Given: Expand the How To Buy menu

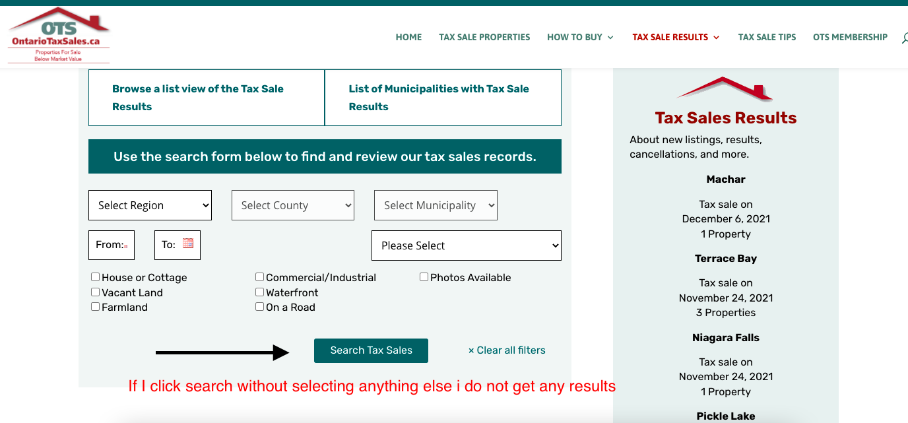Looking at the screenshot, I should (580, 37).
